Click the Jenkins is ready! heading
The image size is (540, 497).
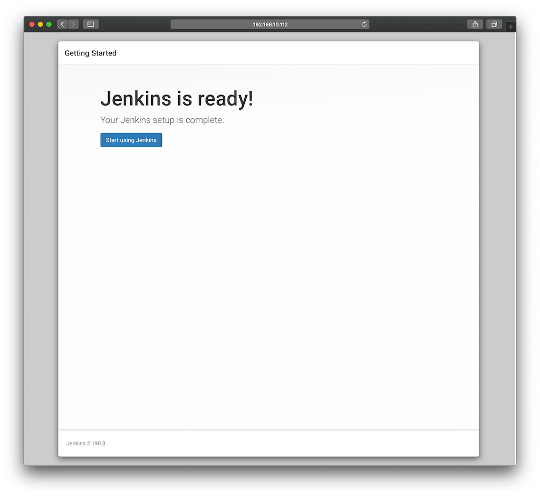177,99
